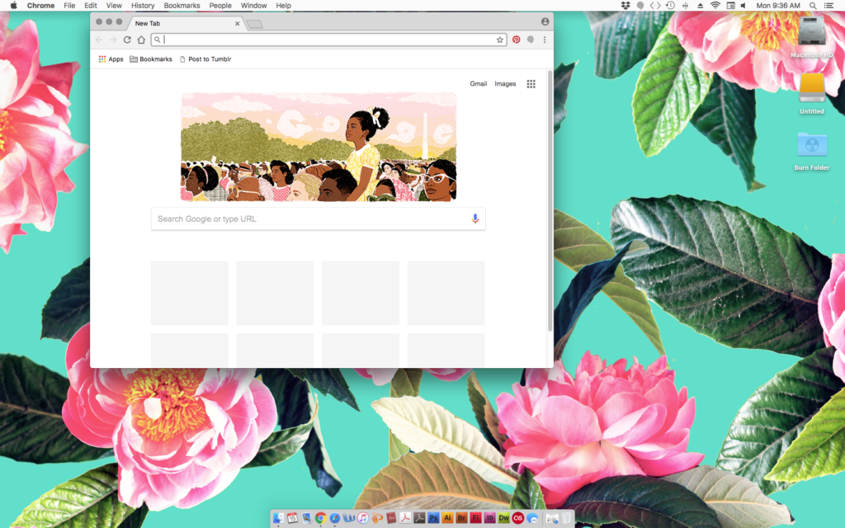Open the File menu
845x528 pixels.
pos(69,6)
